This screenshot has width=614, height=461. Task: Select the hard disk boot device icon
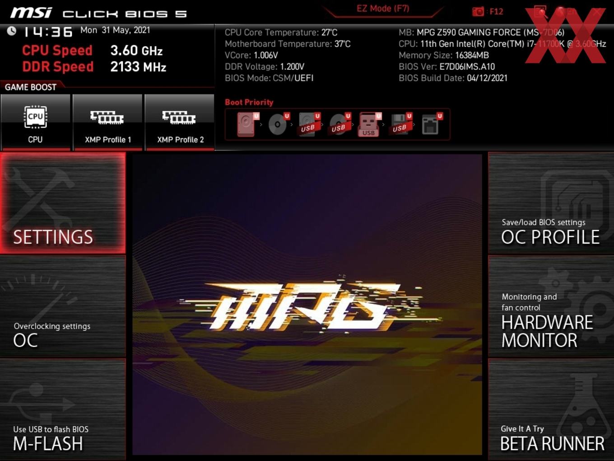(x=247, y=124)
